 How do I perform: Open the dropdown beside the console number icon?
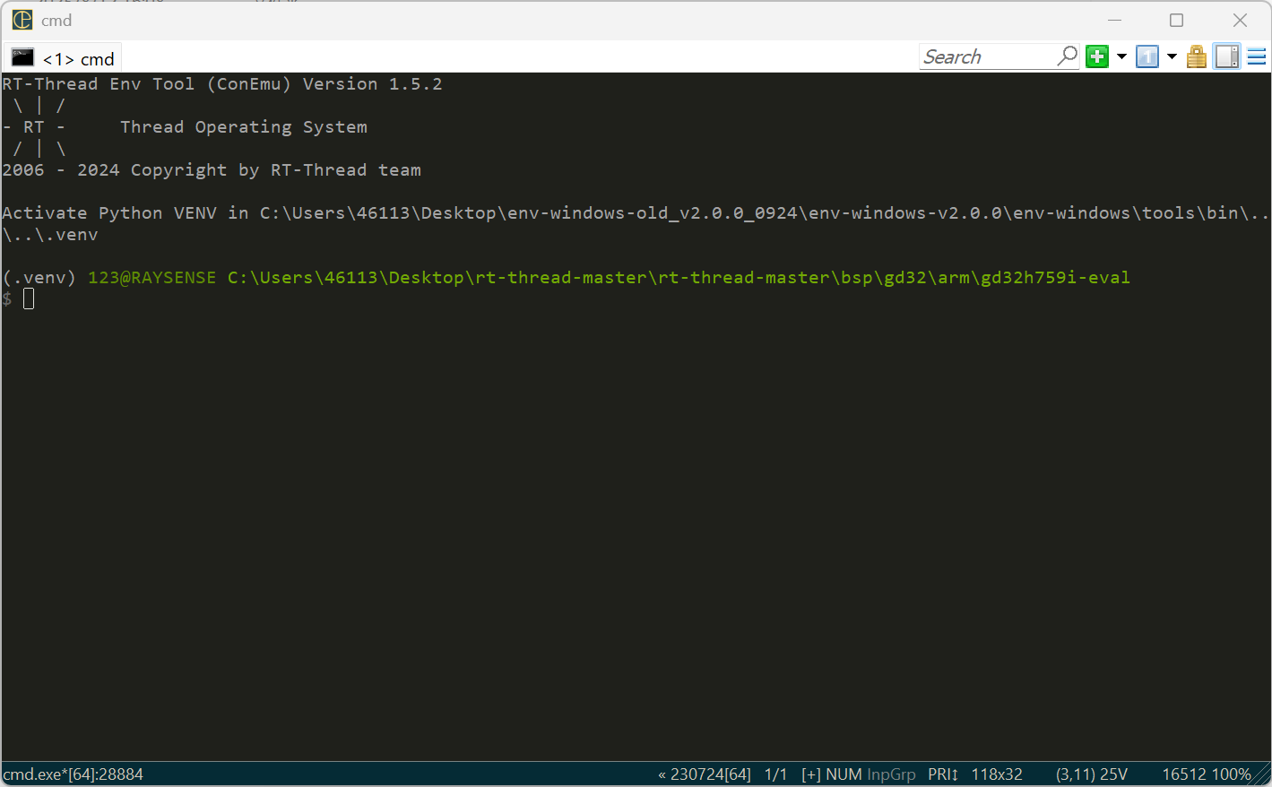click(x=1171, y=56)
